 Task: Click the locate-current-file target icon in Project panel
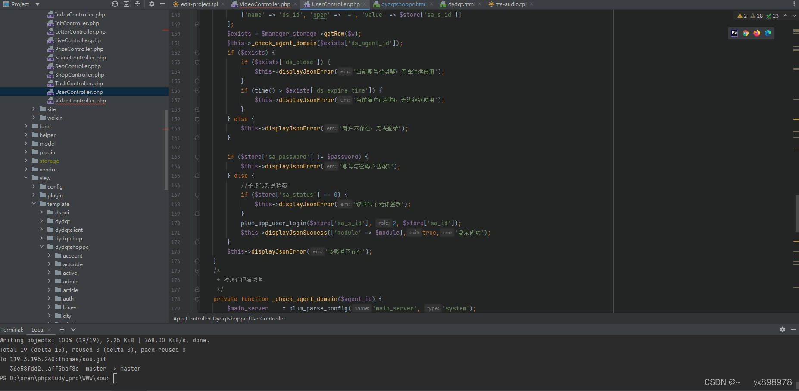115,4
